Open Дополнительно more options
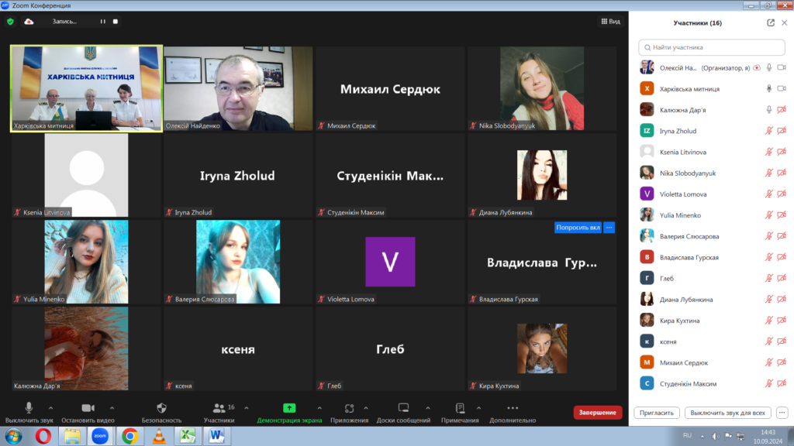 [x=513, y=412]
